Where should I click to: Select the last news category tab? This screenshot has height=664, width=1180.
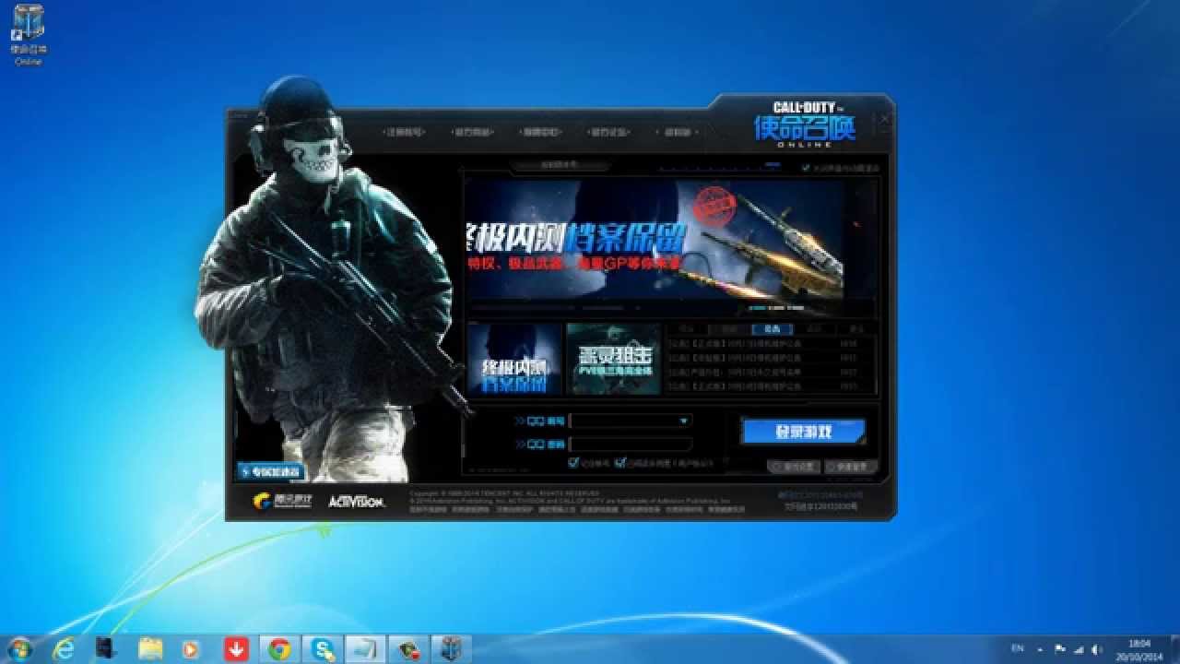click(x=856, y=329)
